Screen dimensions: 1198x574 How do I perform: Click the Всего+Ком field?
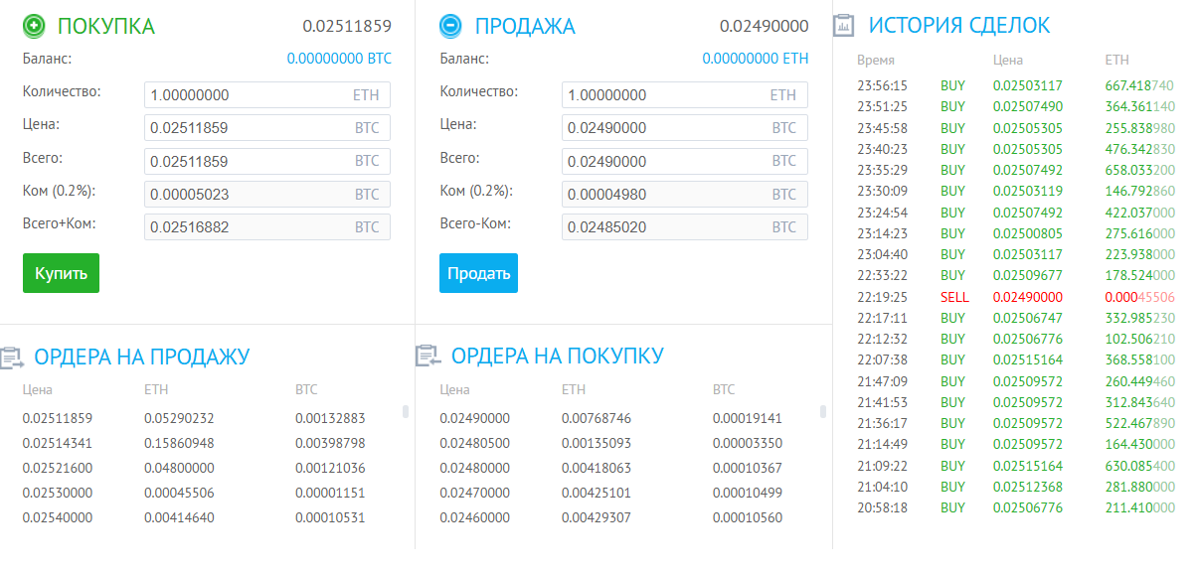[x=266, y=226]
